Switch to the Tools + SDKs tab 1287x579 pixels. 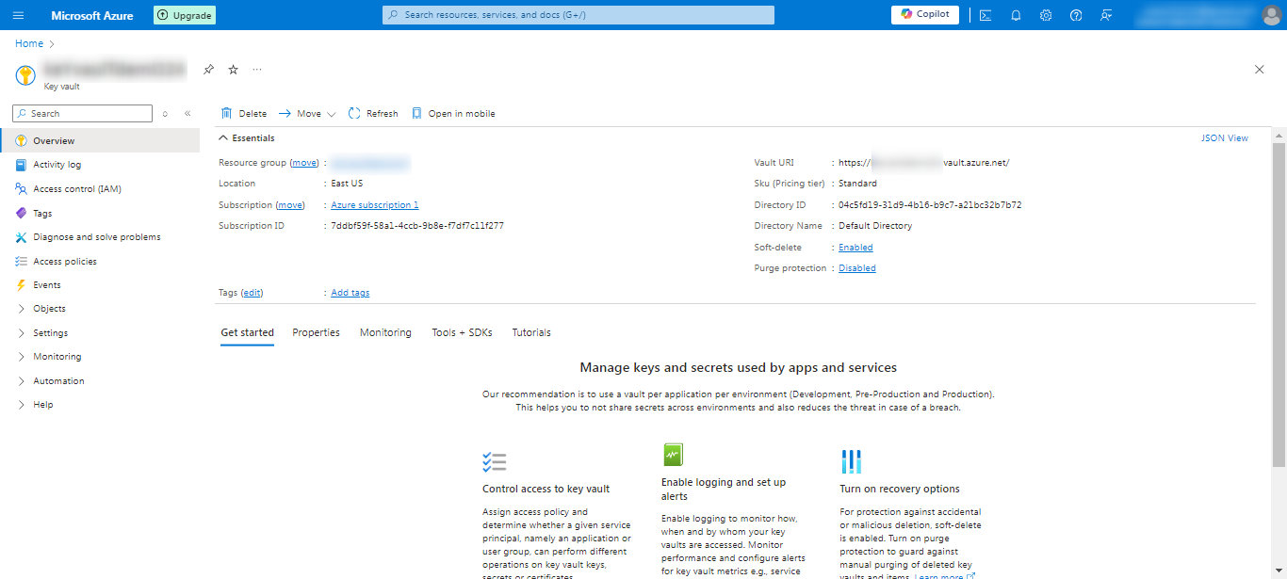point(462,332)
